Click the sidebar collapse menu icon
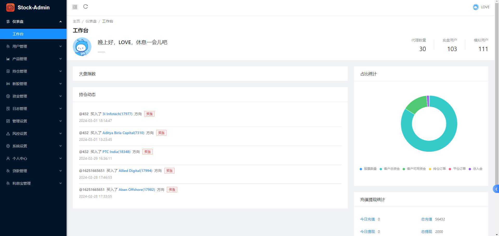This screenshot has height=236, width=499. click(75, 7)
